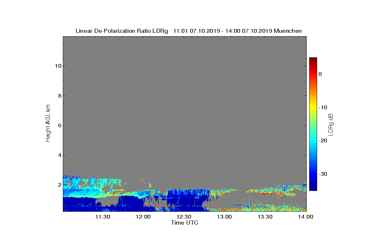Click the colorbar value '-10'
This screenshot has width=379, height=252.
[x=322, y=107]
